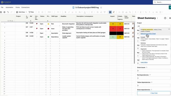Save the sheet with the toolbar save icon
Image resolution: width=171 pixels, height=96 pixels.
click(x=1, y=12)
